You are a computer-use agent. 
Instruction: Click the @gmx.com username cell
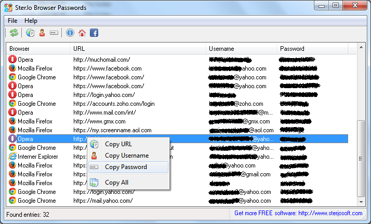pos(239,121)
